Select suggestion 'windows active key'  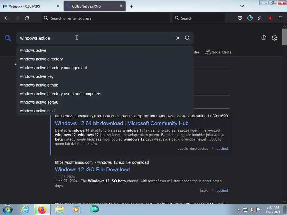pos(105,76)
